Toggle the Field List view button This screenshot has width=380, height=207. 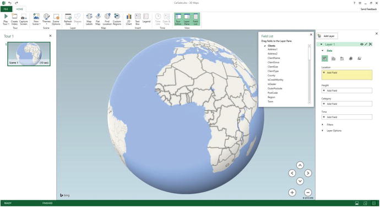(x=196, y=19)
